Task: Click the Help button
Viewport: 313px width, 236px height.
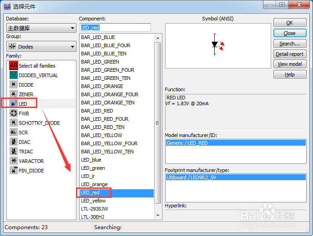Action: pos(290,74)
